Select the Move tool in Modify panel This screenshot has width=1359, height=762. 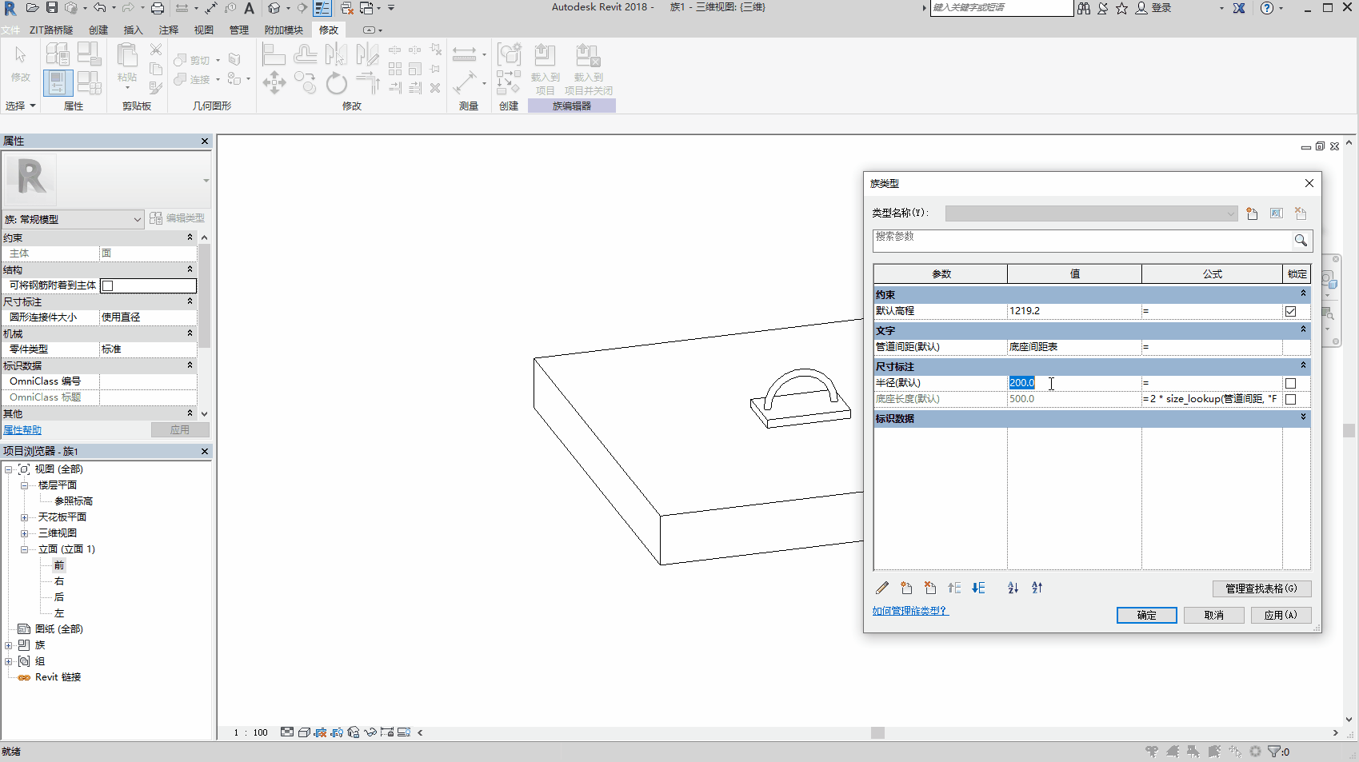click(274, 82)
